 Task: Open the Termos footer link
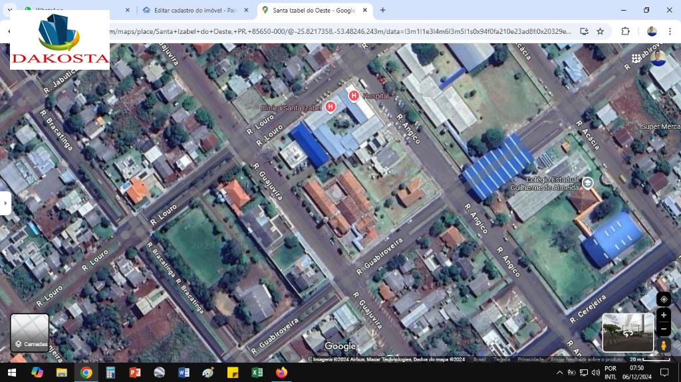point(501,359)
